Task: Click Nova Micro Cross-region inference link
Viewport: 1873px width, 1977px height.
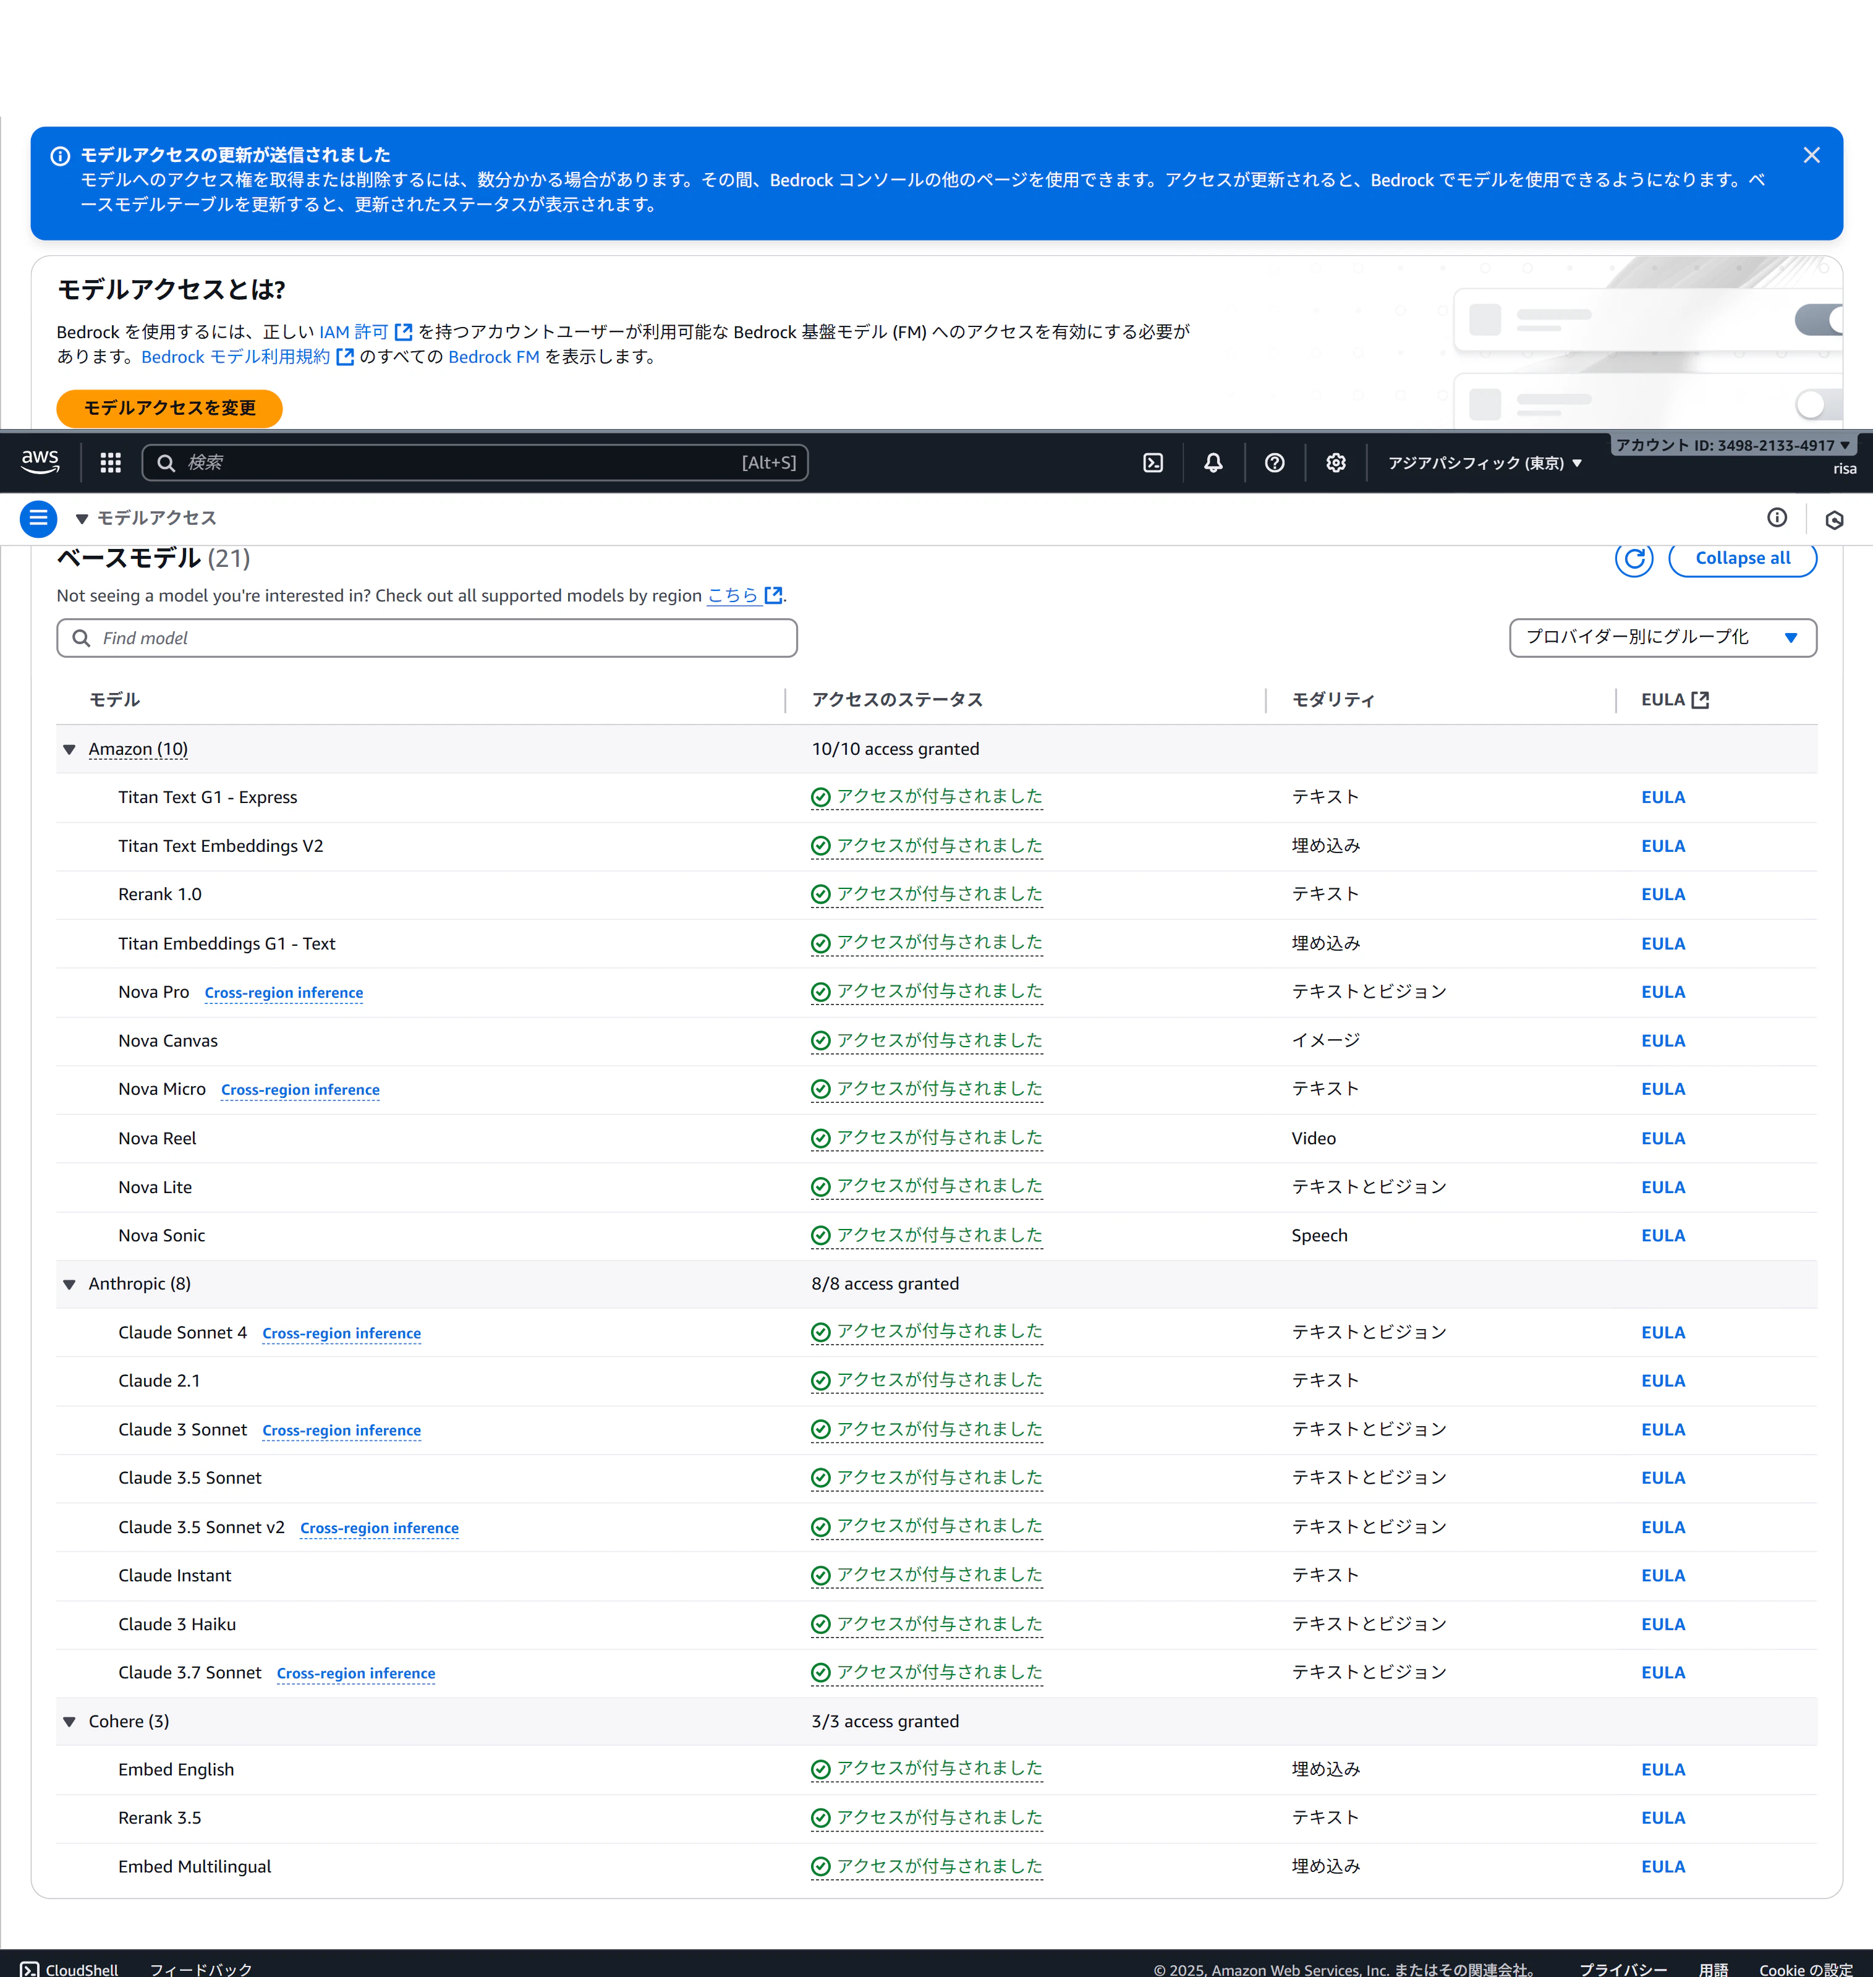Action: point(300,1089)
